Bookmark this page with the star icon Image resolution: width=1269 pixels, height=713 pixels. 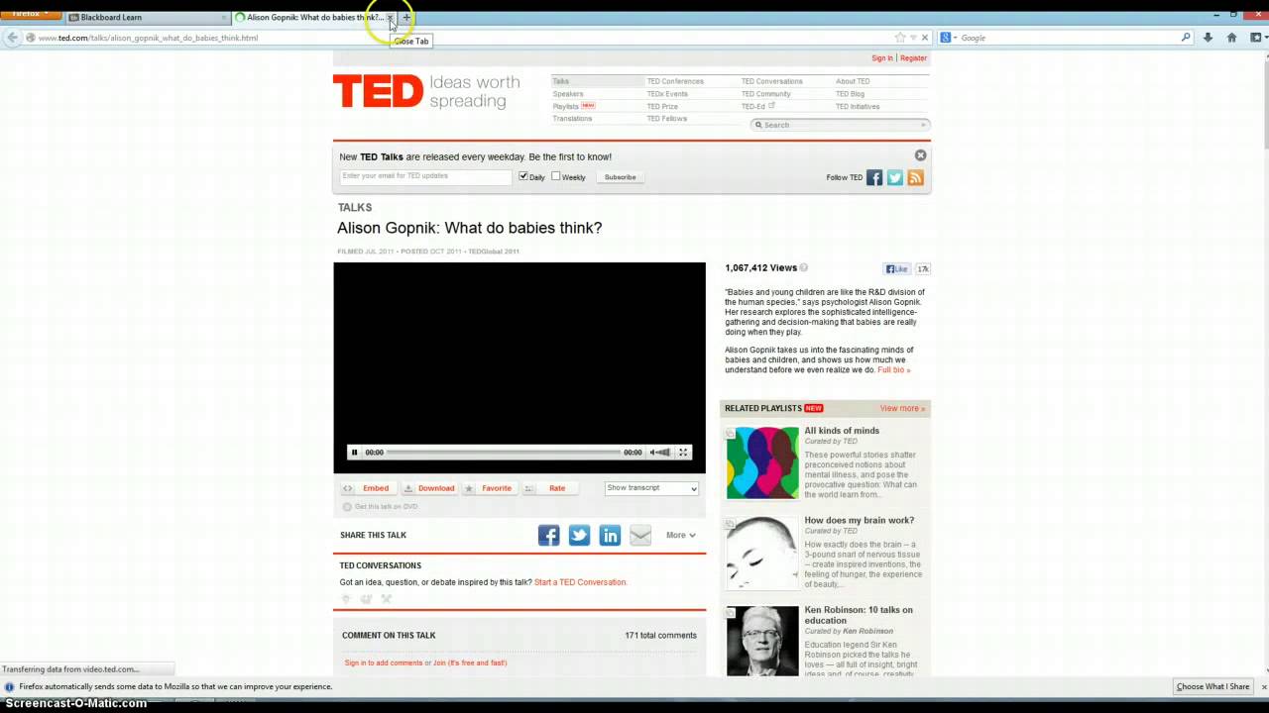coord(900,38)
